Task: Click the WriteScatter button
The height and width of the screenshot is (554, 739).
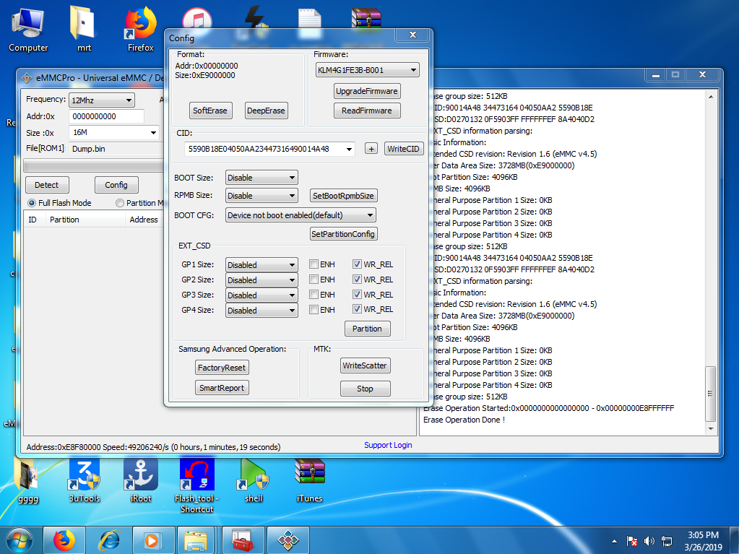Action: 366,365
